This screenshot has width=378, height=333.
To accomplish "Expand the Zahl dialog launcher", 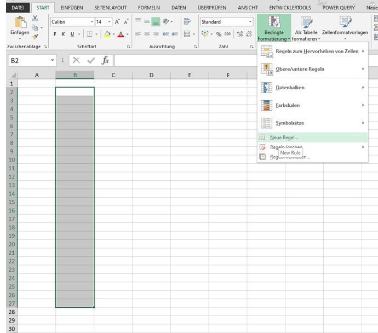I will pos(251,47).
